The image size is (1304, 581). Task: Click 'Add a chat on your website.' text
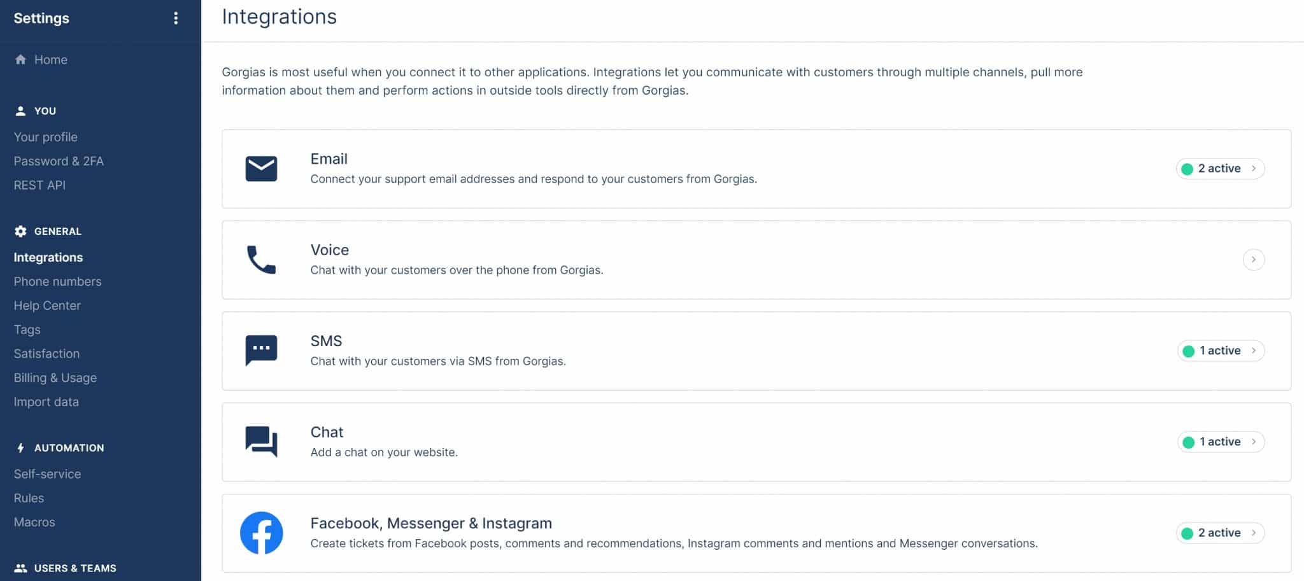pos(384,452)
